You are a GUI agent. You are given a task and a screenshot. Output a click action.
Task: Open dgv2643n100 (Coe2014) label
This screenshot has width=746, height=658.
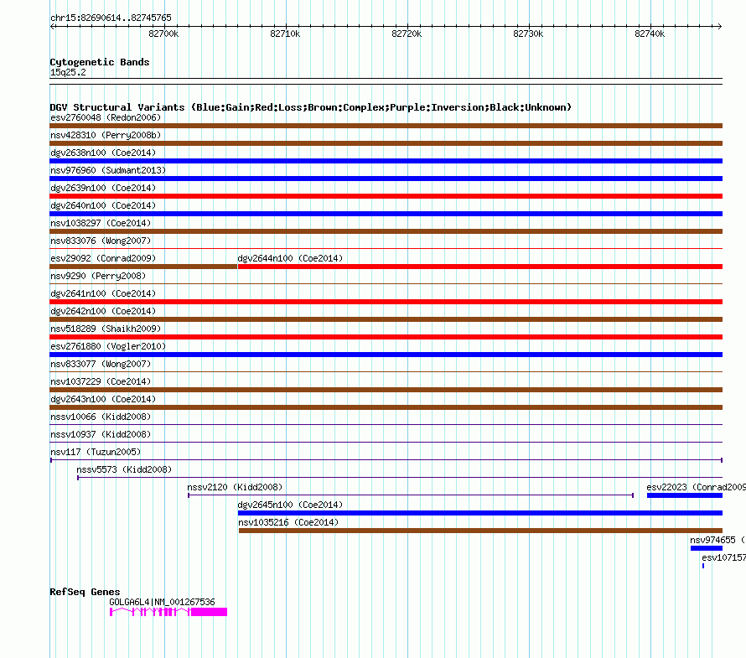[x=103, y=399]
